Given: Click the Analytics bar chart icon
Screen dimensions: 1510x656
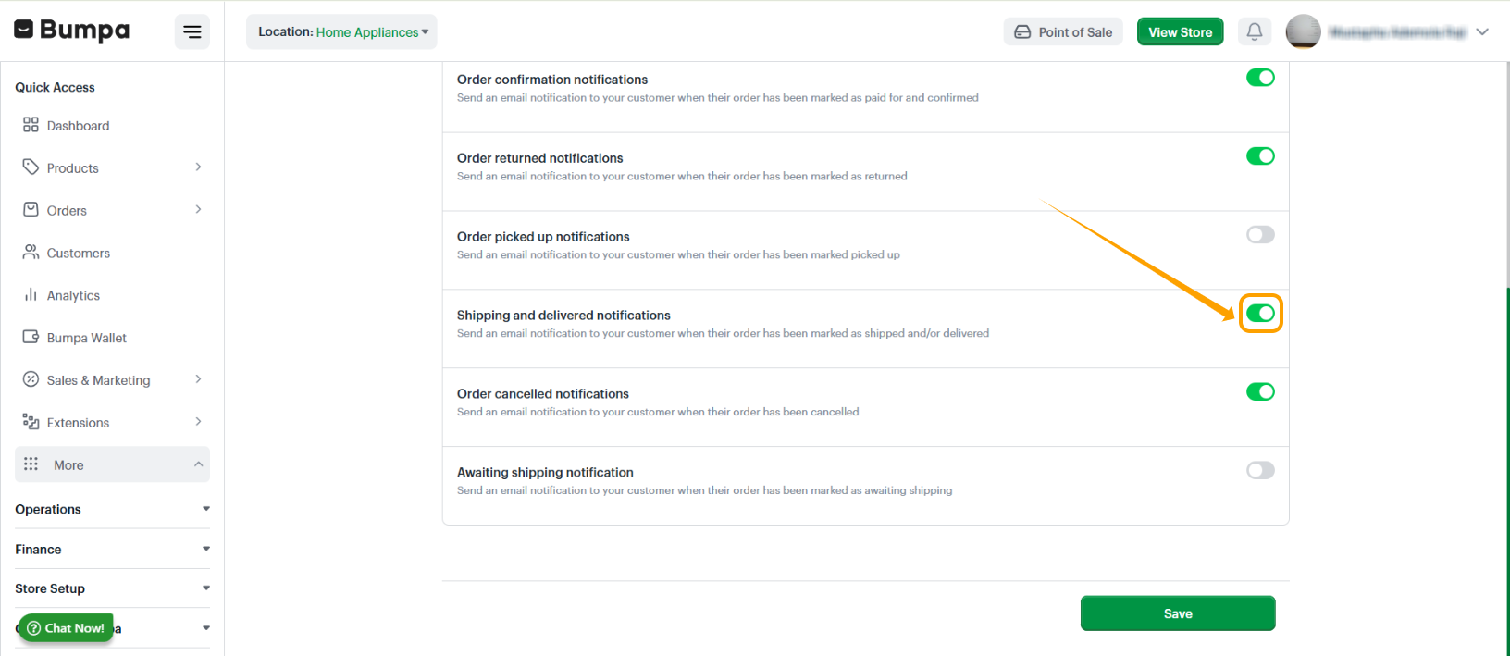Looking at the screenshot, I should click(31, 295).
